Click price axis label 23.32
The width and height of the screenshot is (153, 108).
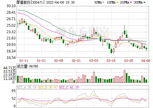click(x=11, y=32)
